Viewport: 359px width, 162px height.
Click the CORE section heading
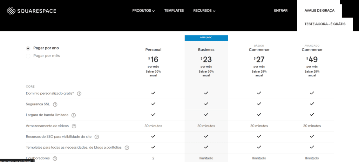point(30,87)
